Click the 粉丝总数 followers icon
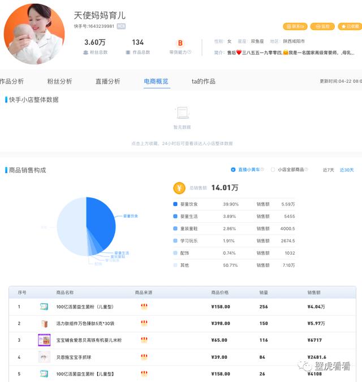This screenshot has width=362, height=382. (x=85, y=52)
